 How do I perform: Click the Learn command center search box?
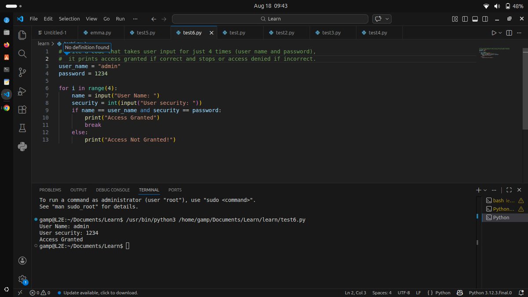(x=270, y=19)
